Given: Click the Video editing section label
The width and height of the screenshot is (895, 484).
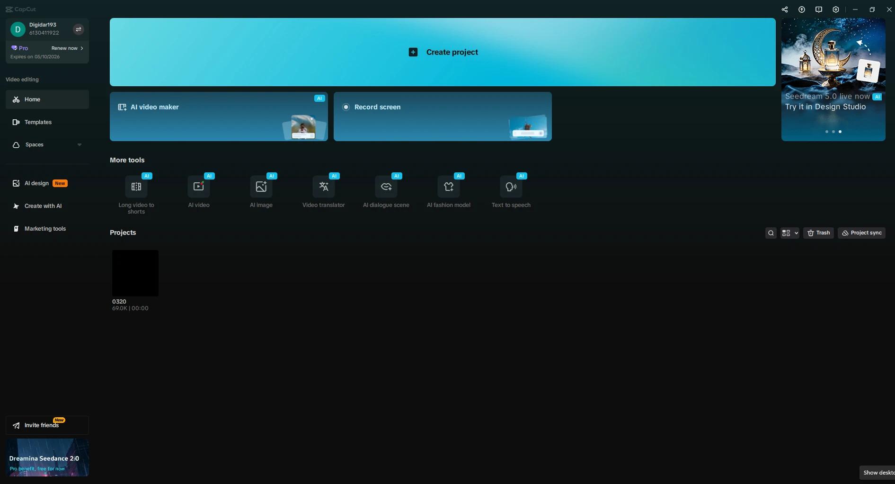Looking at the screenshot, I should pos(22,80).
